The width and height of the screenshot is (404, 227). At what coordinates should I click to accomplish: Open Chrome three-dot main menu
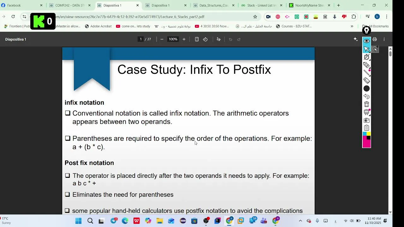coord(387,17)
